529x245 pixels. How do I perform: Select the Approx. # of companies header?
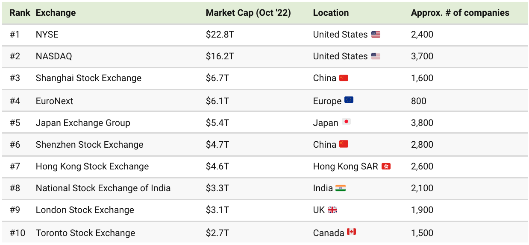(460, 13)
